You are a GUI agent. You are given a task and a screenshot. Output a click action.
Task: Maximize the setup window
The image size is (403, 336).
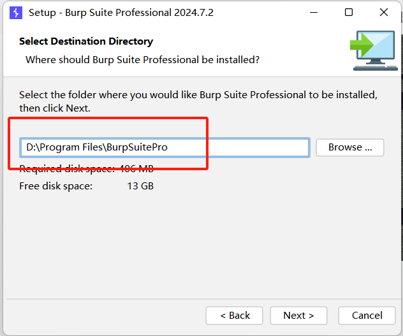(x=349, y=12)
